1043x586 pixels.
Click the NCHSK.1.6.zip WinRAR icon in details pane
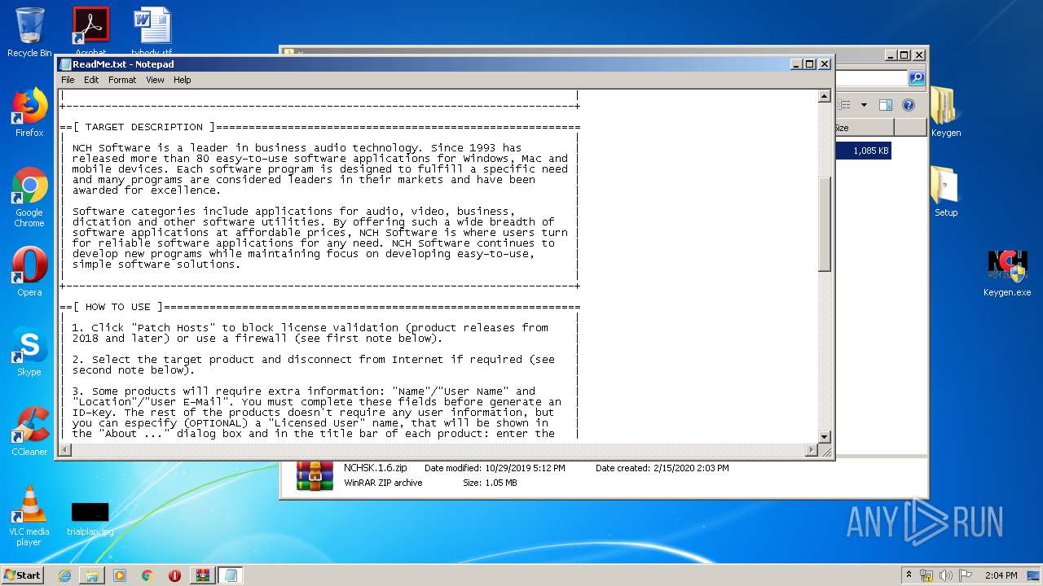[315, 475]
